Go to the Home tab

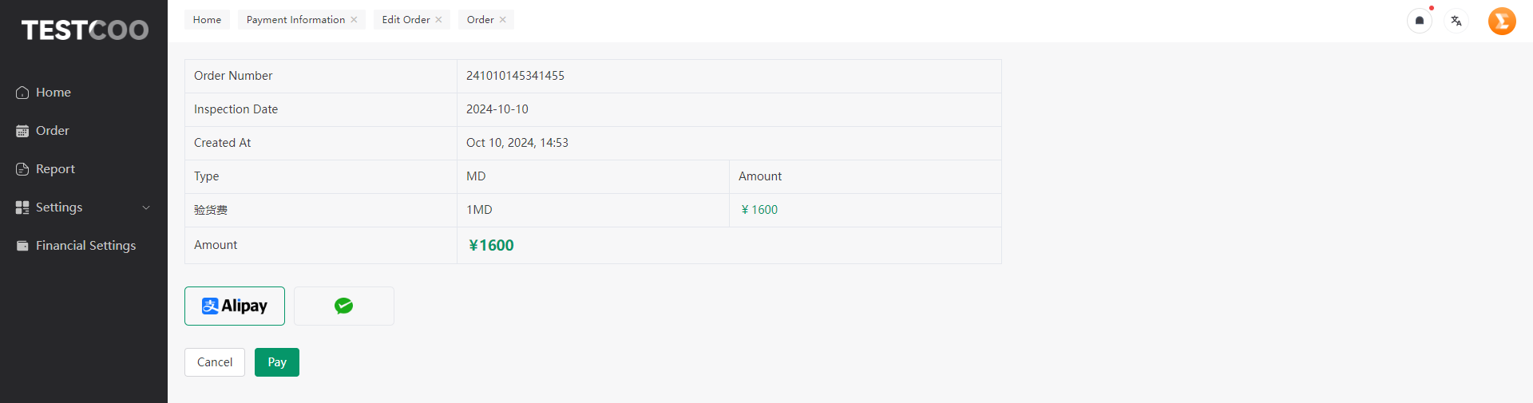207,20
